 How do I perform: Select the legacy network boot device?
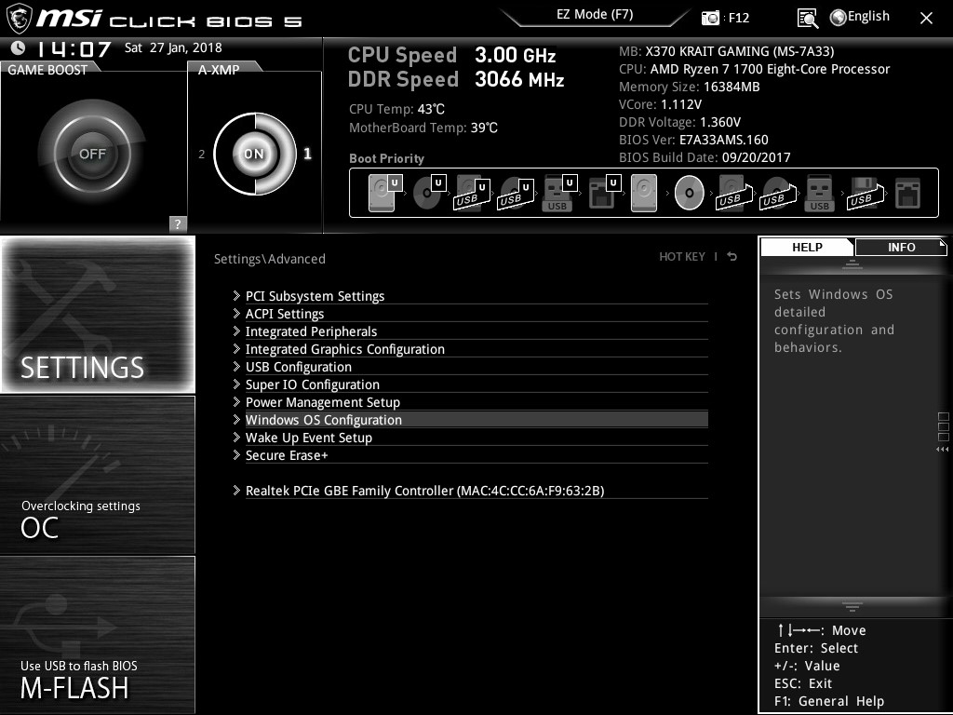[908, 193]
